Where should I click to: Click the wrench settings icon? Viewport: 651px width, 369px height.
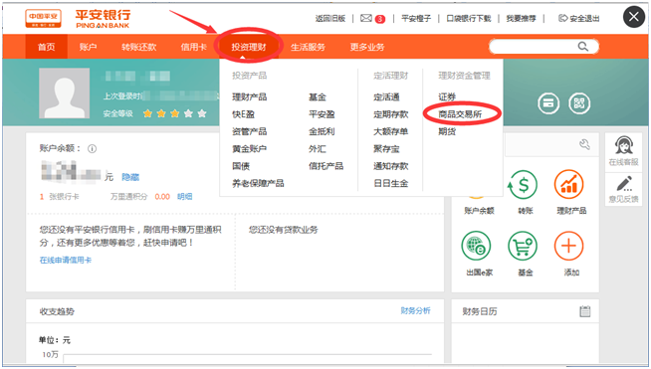584,144
